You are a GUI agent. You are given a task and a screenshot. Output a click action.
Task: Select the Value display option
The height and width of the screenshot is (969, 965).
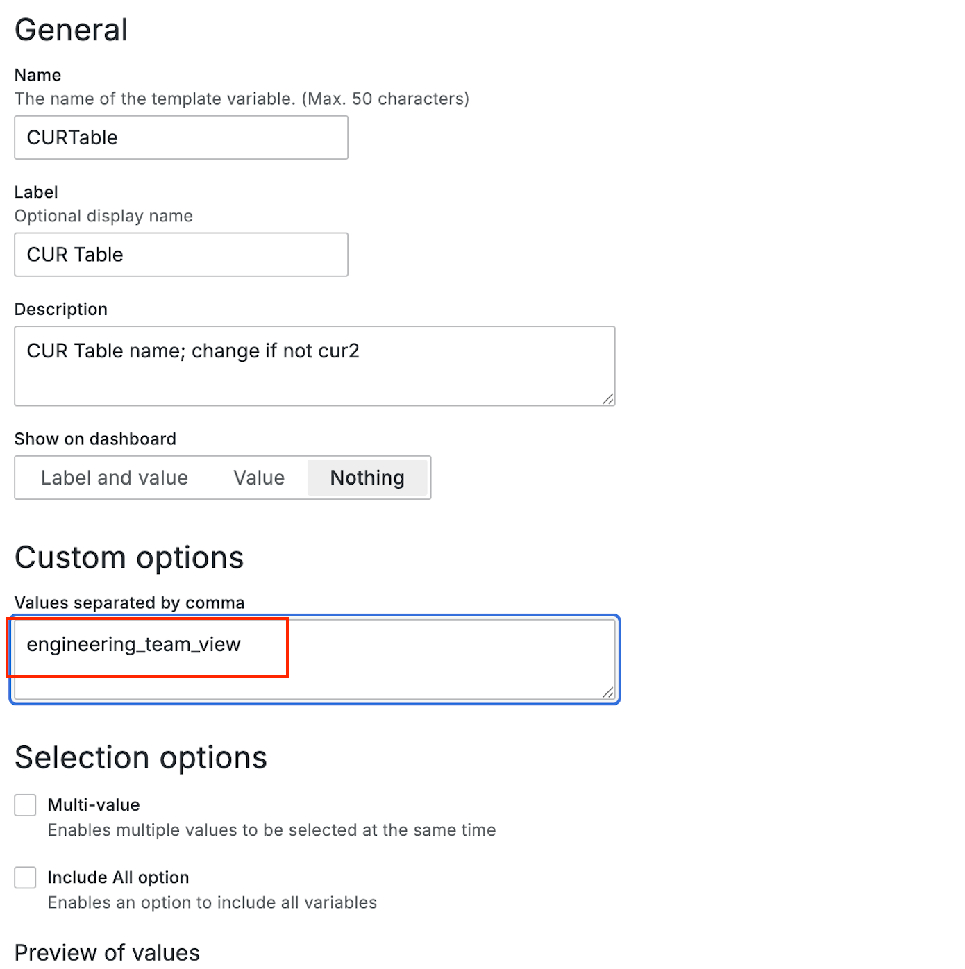point(259,478)
